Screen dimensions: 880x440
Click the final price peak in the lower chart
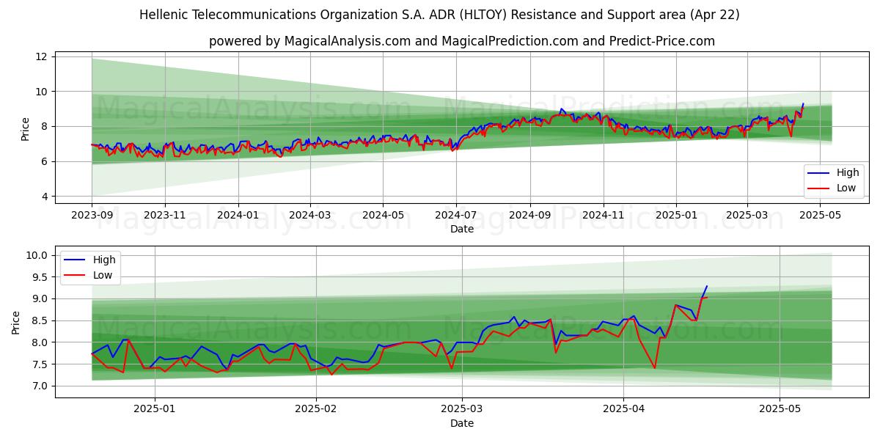(707, 286)
